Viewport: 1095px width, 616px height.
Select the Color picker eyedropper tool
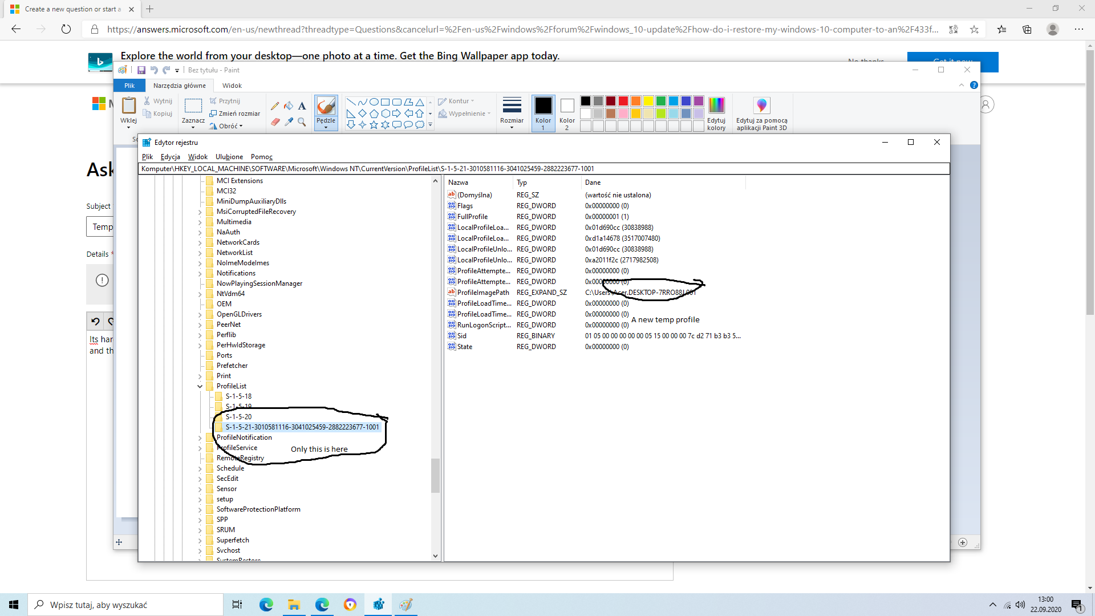[289, 121]
